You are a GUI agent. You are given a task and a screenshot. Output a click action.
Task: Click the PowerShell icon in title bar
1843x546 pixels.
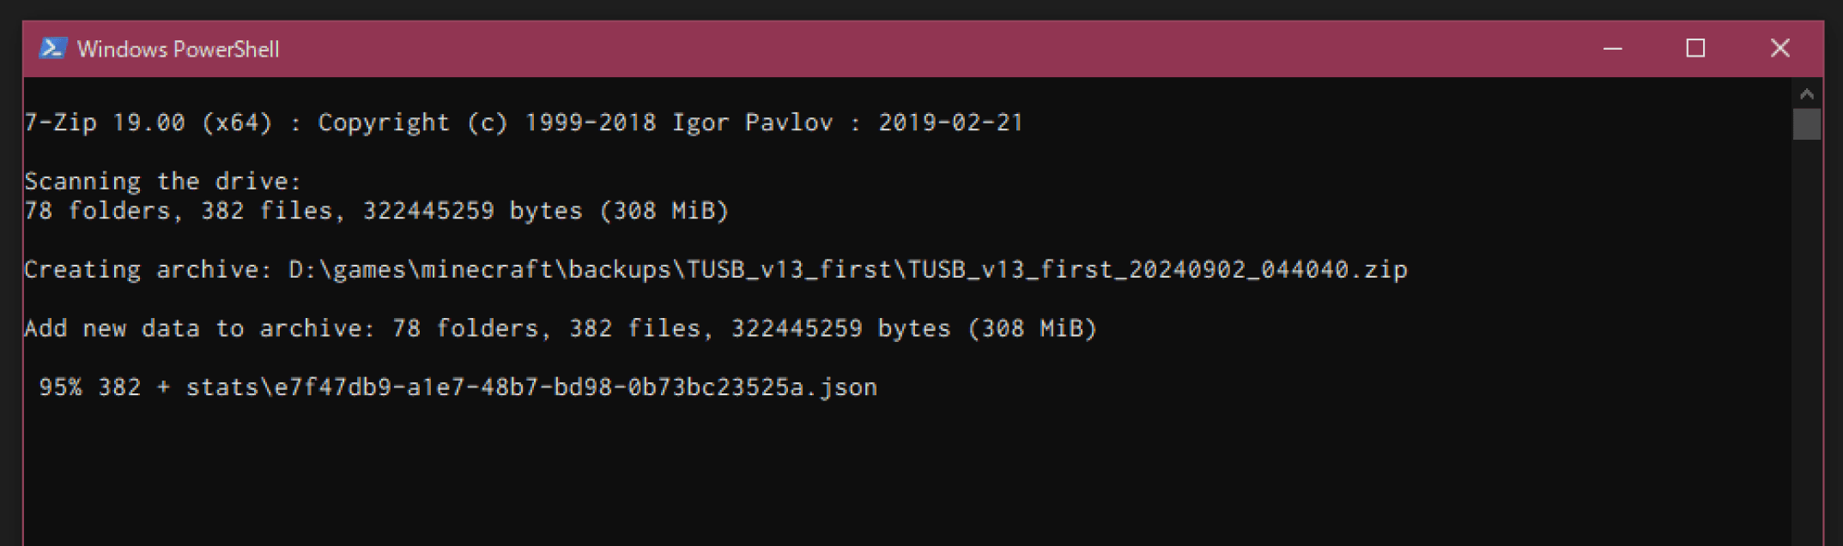(52, 49)
